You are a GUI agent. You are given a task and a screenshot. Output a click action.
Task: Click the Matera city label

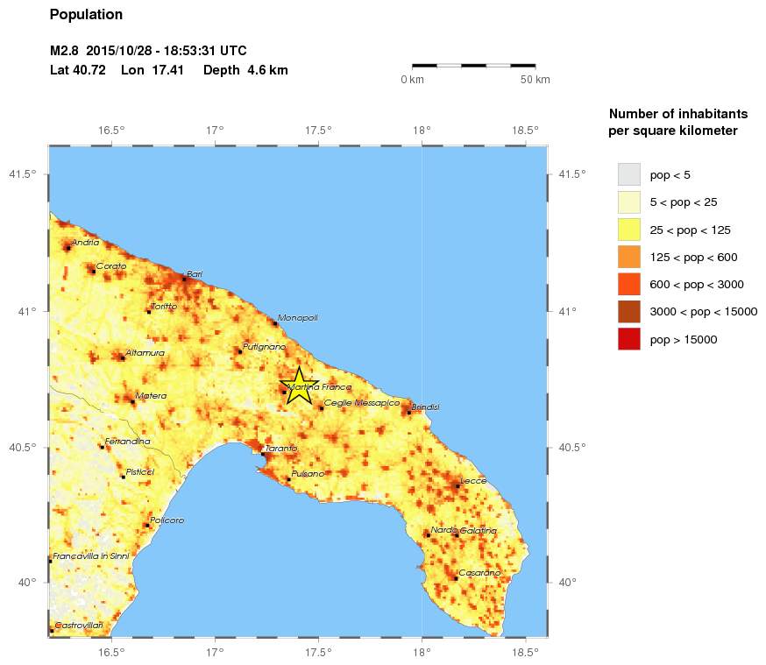[151, 395]
